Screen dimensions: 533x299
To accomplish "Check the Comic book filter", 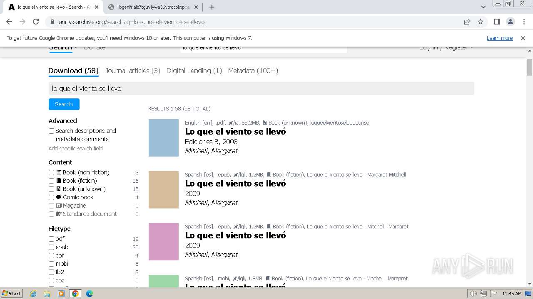I will [51, 197].
